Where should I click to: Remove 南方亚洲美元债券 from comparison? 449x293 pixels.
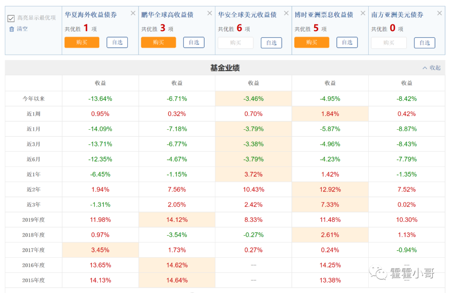coord(439,13)
